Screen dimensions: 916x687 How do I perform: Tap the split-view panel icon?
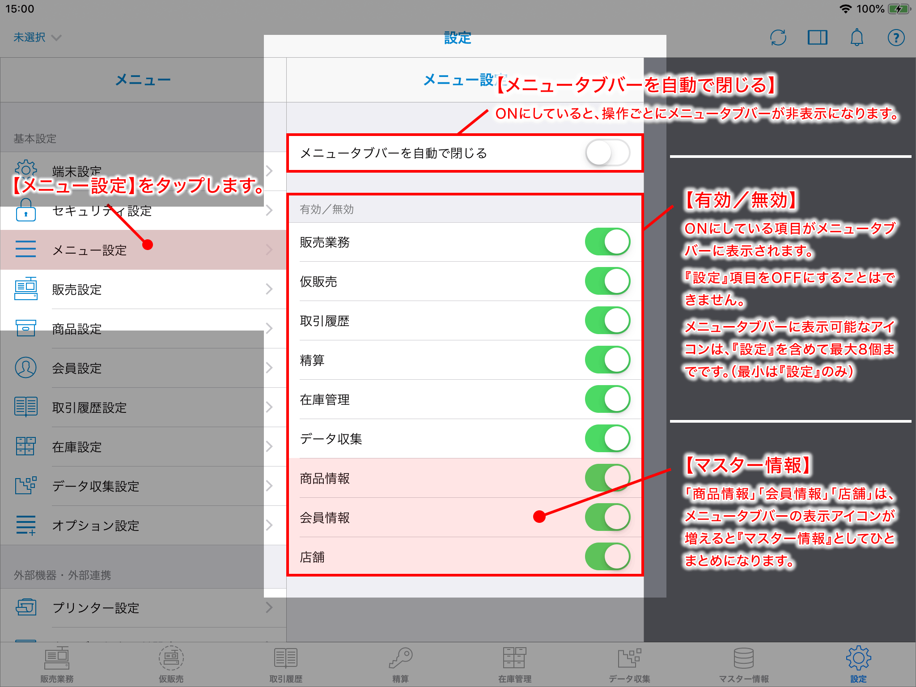point(818,38)
